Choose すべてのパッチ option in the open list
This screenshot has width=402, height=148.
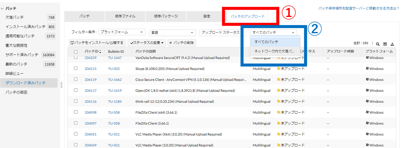tap(275, 42)
